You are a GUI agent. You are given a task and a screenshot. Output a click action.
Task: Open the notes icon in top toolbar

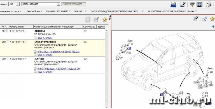coord(183,4)
